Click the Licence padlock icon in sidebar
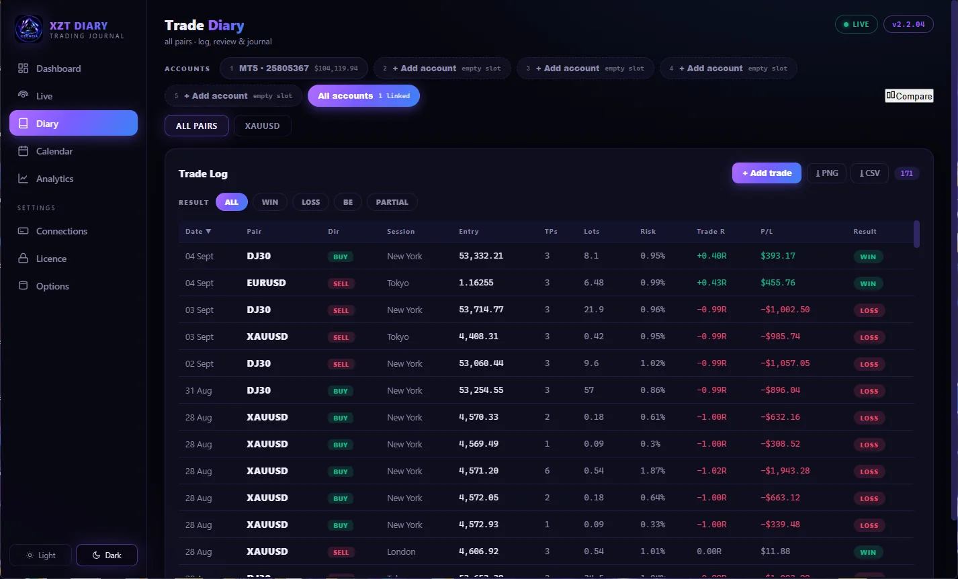 click(23, 259)
